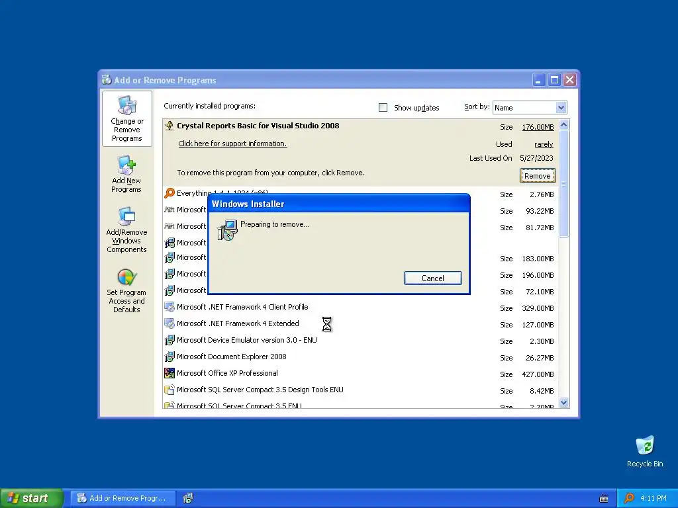
Task: Open the Start menu
Action: [x=32, y=498]
